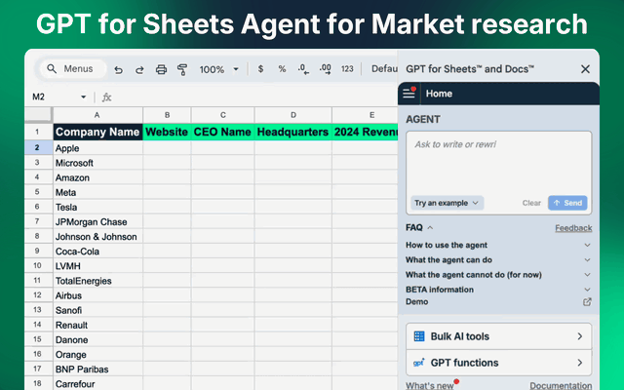
Task: Click the select-all corner box
Action: point(38,115)
